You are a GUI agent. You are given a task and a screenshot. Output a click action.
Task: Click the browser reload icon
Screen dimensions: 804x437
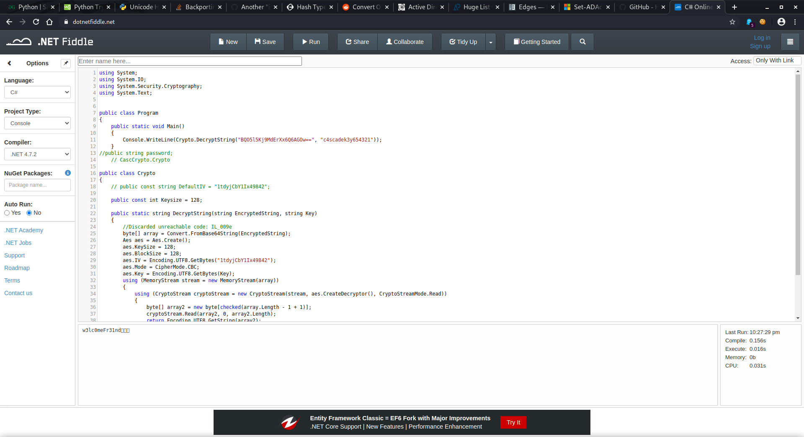pyautogui.click(x=36, y=22)
